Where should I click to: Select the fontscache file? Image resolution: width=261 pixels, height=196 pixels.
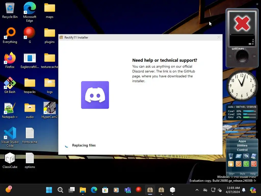click(30, 136)
